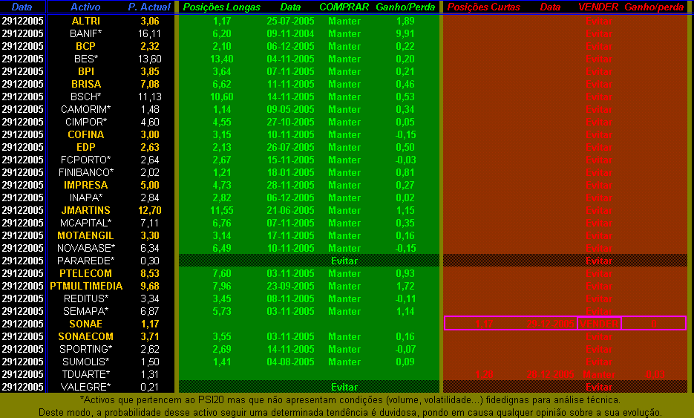The width and height of the screenshot is (694, 418).
Task: Click TDUARTE short position date 28-12-2005
Action: [550, 374]
